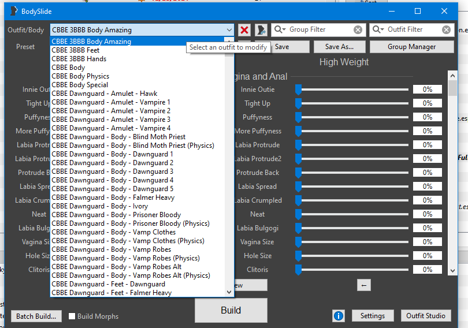Pick Blind Moth Priest (Physics) outfit

(x=137, y=145)
